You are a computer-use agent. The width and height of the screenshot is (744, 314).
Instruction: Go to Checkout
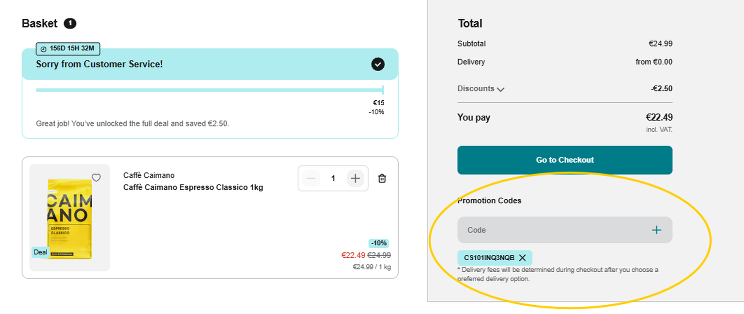(565, 160)
